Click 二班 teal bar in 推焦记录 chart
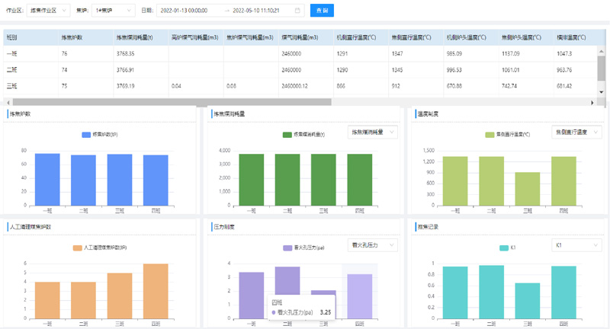This screenshot has width=610, height=329. [491, 292]
